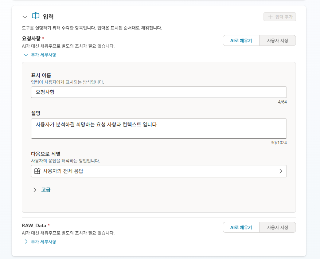
Task: Click the 추가 세부사항 link text under 요청사항
Action: (x=43, y=55)
